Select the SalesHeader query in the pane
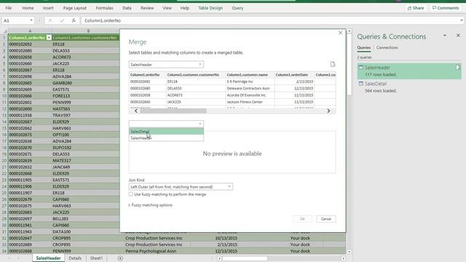 (x=409, y=71)
